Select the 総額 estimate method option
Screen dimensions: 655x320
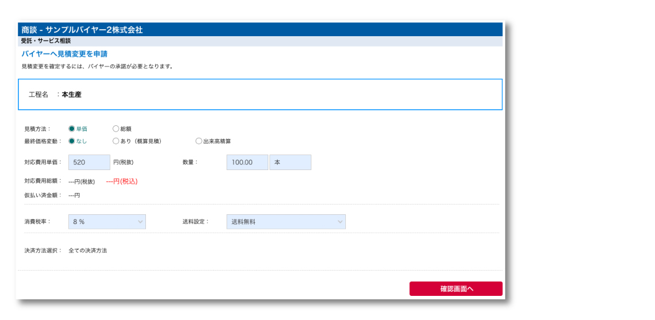point(116,129)
